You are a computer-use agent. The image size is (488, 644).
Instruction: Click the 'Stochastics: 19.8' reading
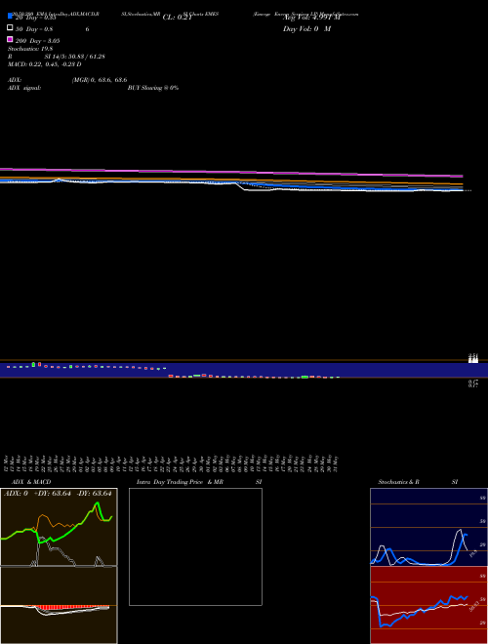tap(30, 49)
